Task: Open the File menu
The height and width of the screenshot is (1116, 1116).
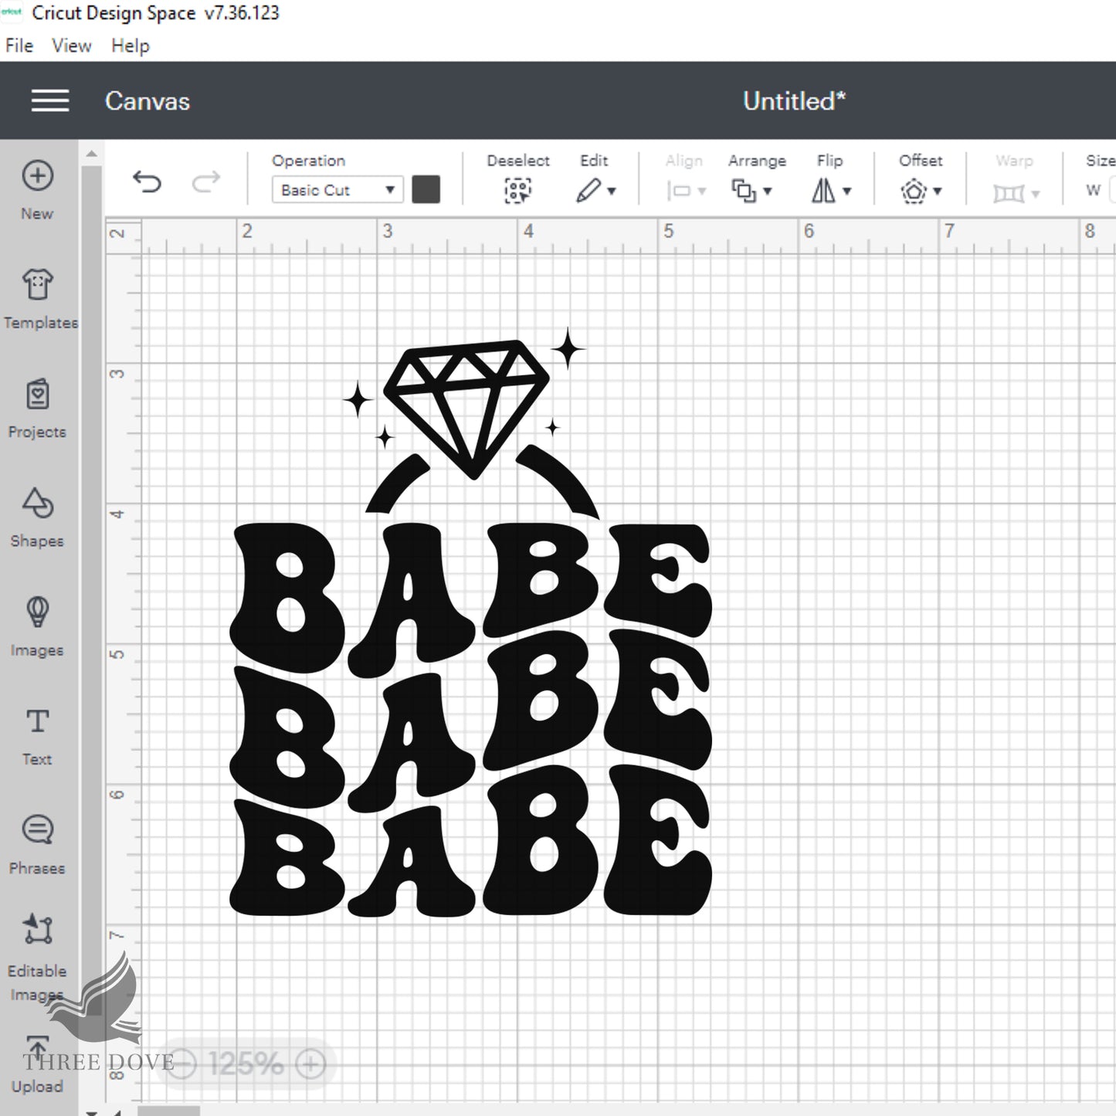Action: (19, 46)
